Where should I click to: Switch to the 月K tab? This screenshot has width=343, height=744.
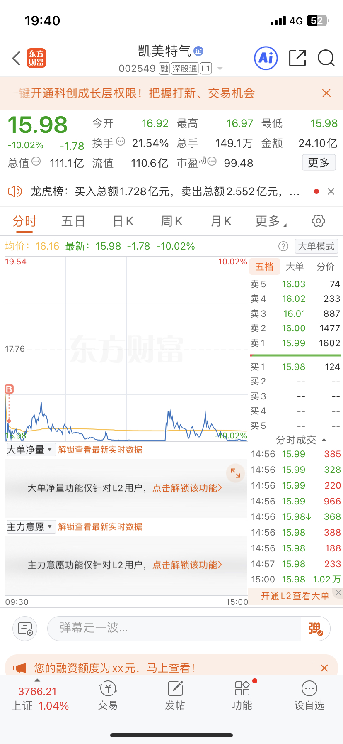(x=221, y=221)
